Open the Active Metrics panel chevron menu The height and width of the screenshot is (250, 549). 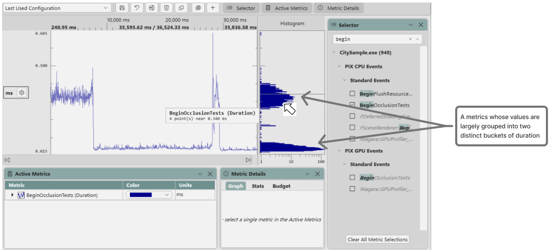201,174
